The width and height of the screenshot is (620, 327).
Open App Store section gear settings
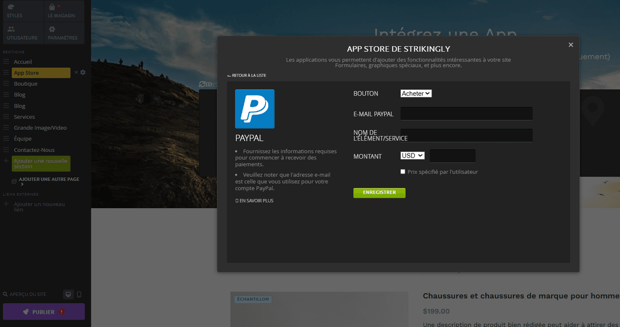(x=83, y=72)
